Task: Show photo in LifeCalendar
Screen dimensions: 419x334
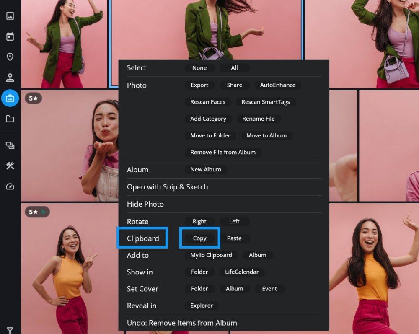Action: point(242,272)
